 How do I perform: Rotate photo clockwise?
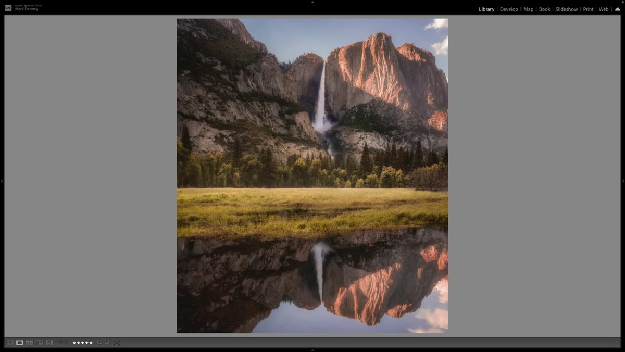[107, 342]
